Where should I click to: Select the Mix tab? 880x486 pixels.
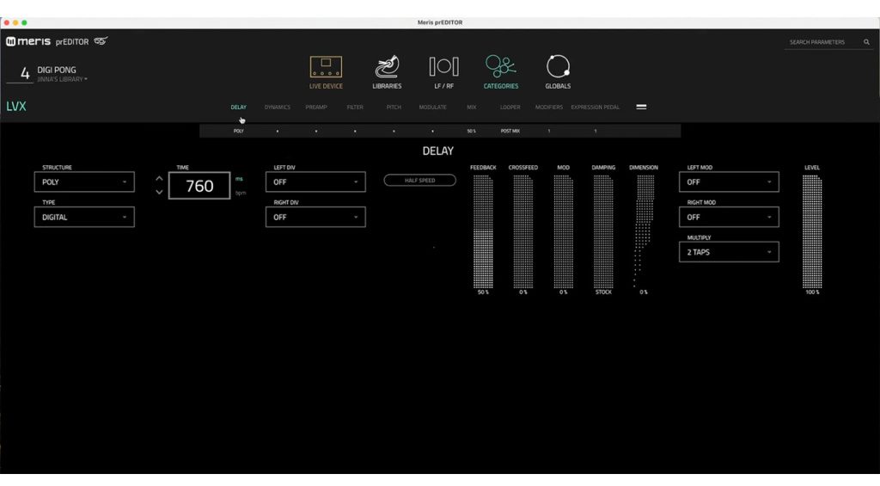pyautogui.click(x=472, y=107)
